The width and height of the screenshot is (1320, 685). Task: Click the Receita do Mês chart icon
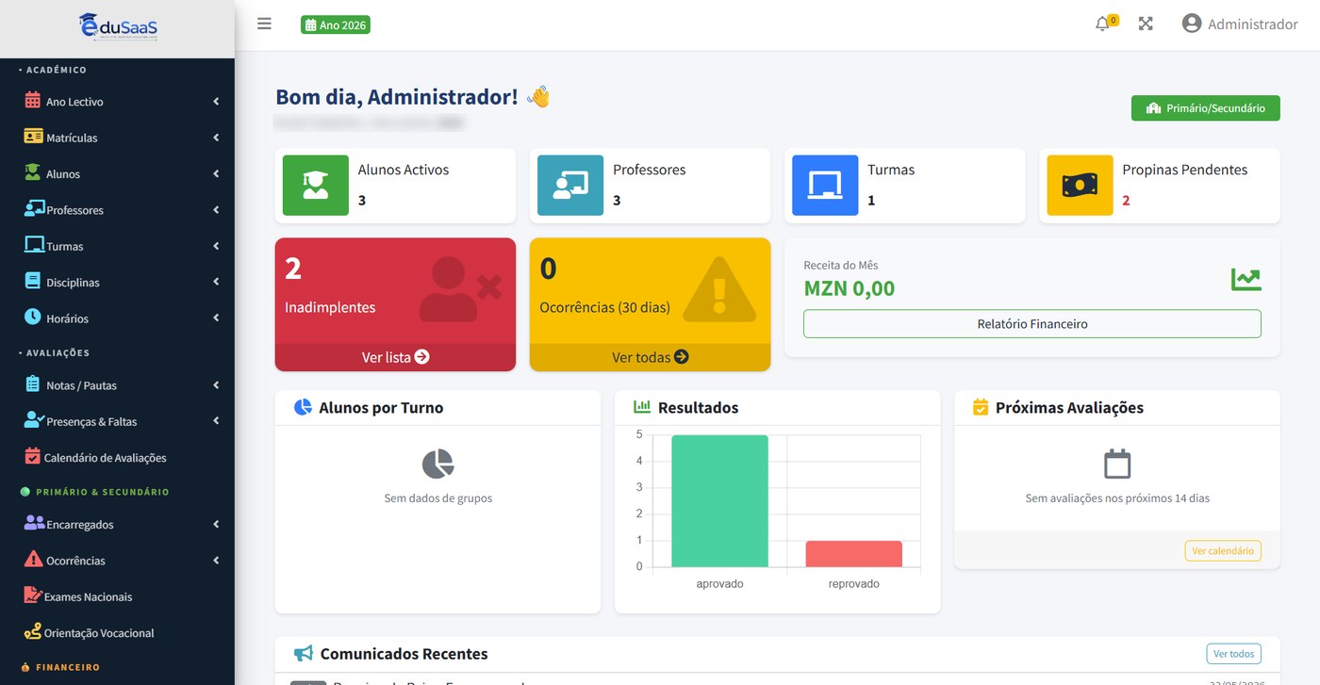coord(1246,279)
